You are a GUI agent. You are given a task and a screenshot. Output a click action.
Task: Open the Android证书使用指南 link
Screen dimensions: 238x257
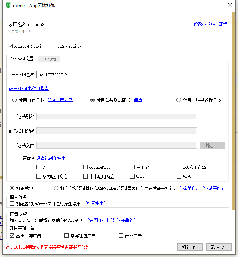click(29, 89)
